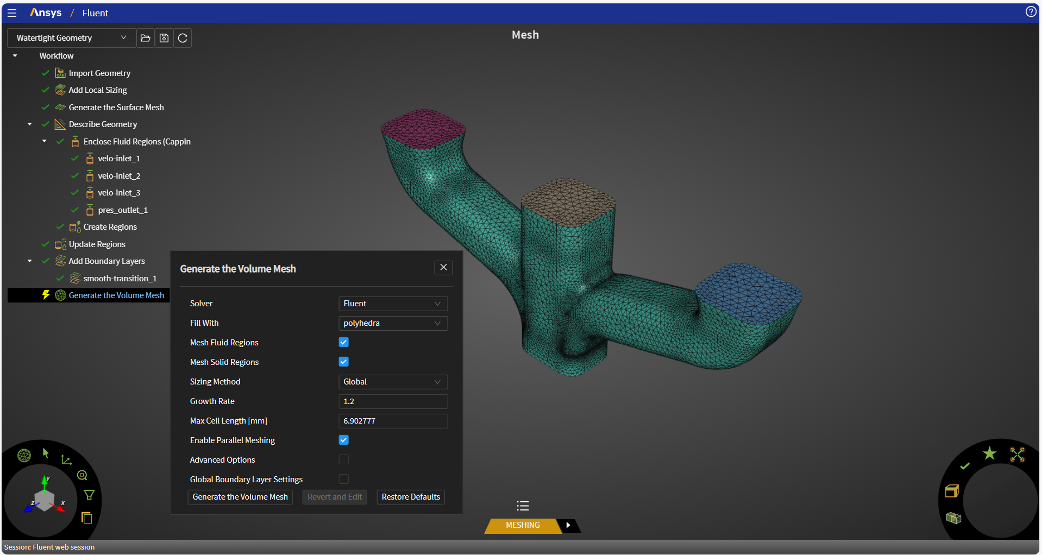Enable Global Boundary Layer Settings
The width and height of the screenshot is (1042, 555).
[343, 479]
